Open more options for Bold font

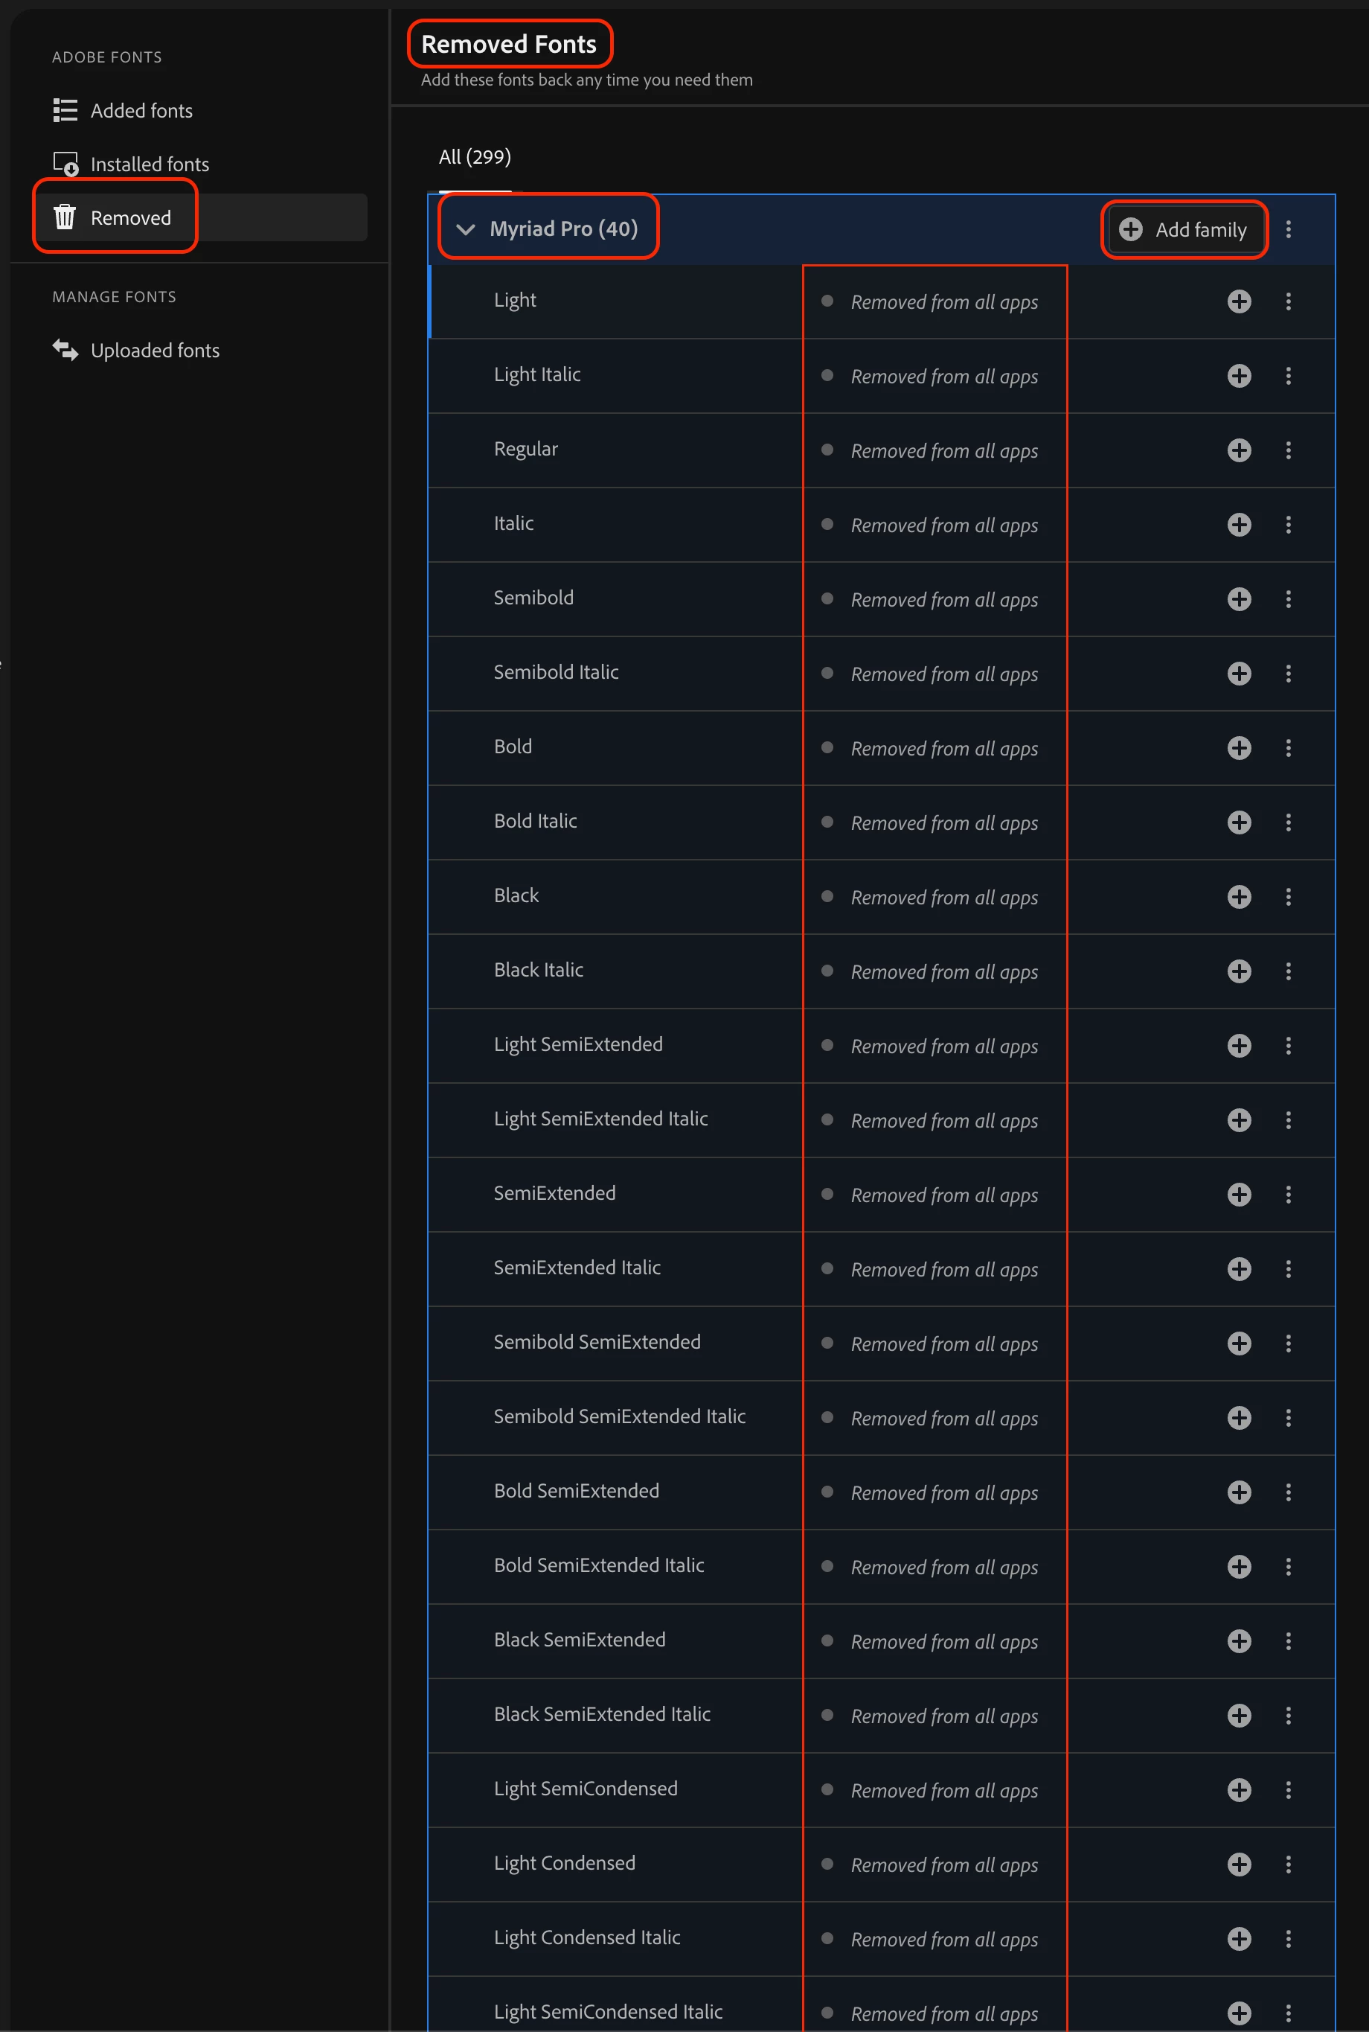click(1289, 748)
